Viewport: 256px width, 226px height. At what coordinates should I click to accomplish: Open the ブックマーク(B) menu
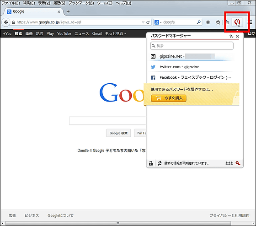pyautogui.click(x=81, y=3)
